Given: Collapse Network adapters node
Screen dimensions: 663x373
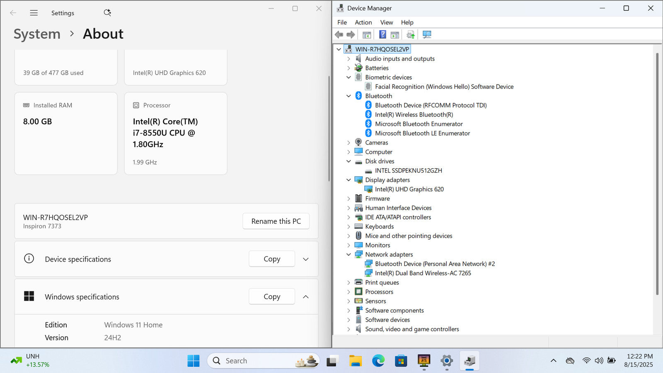Looking at the screenshot, I should [348, 254].
